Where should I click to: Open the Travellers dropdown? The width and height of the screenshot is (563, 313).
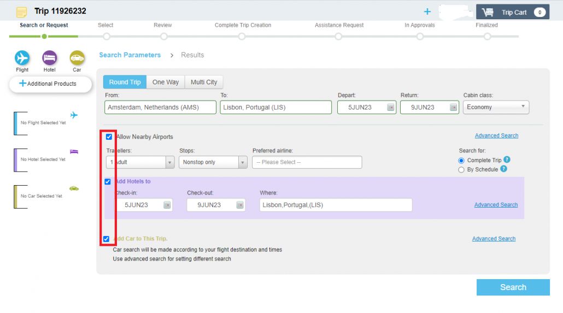(x=140, y=162)
